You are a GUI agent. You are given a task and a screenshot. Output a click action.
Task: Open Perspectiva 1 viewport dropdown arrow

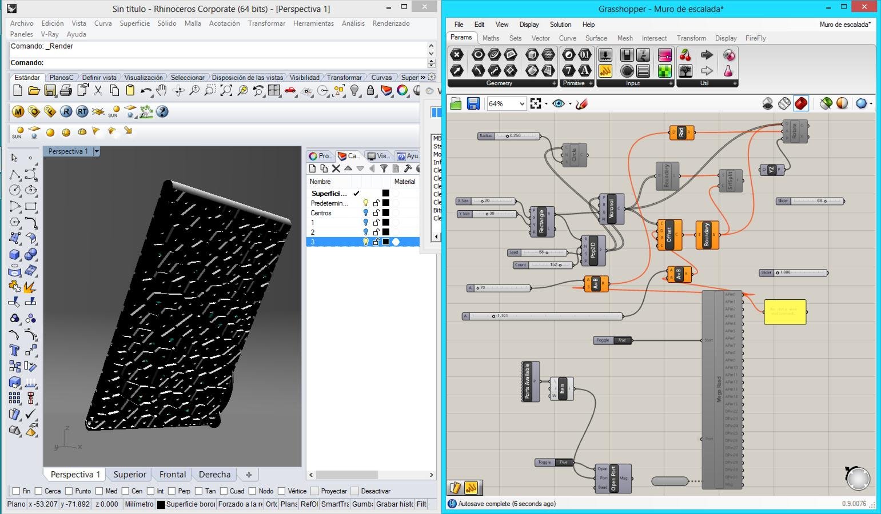97,151
